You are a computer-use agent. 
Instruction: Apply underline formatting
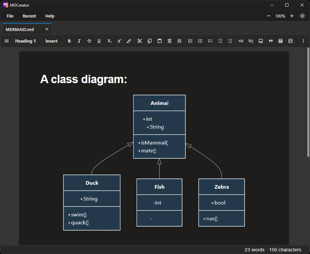(x=99, y=41)
